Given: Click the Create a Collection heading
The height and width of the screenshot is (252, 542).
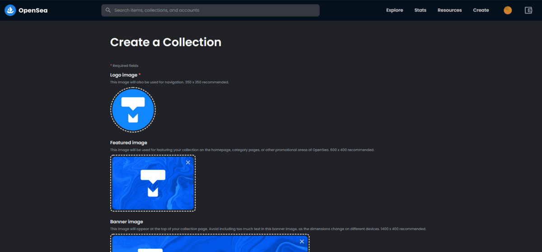Looking at the screenshot, I should pyautogui.click(x=166, y=42).
